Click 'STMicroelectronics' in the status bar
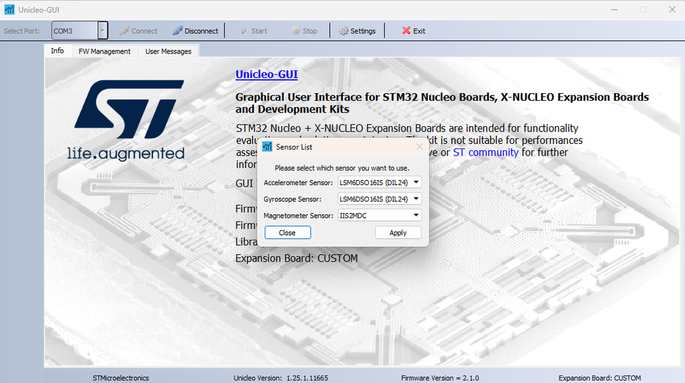 click(x=121, y=378)
